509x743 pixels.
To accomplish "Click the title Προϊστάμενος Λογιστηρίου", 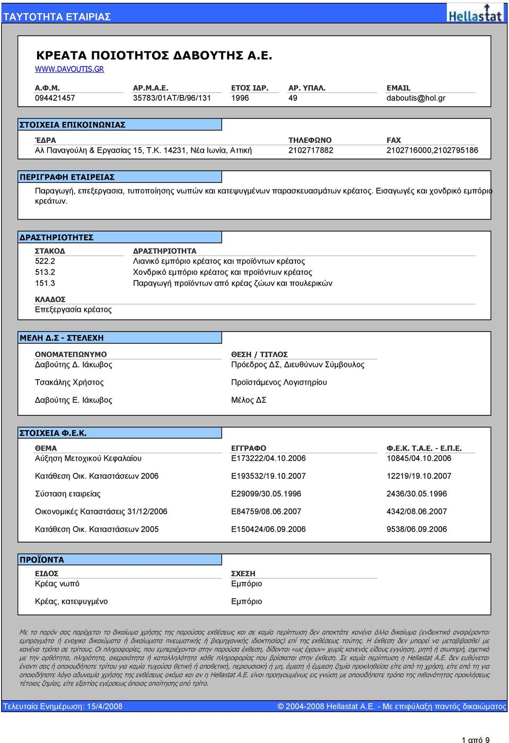I will [279, 382].
